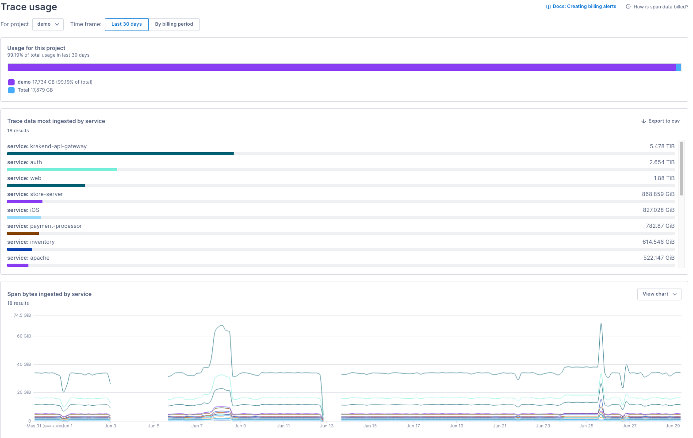Open the View chart dropdown

[x=659, y=294]
